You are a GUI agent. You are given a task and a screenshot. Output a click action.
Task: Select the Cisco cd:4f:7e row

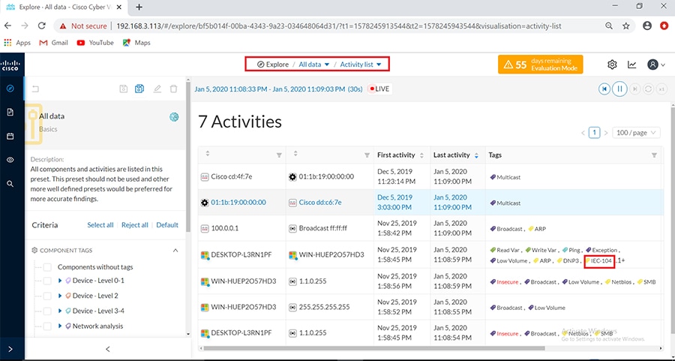[430, 176]
